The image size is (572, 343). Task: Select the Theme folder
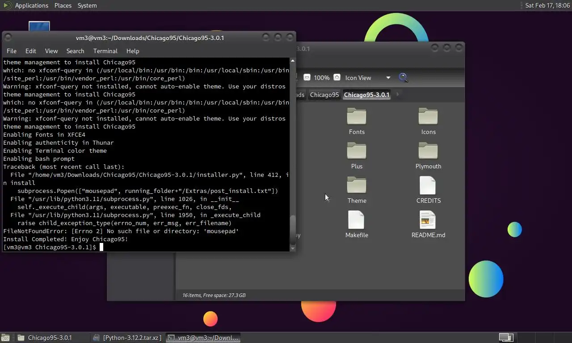coord(357,190)
